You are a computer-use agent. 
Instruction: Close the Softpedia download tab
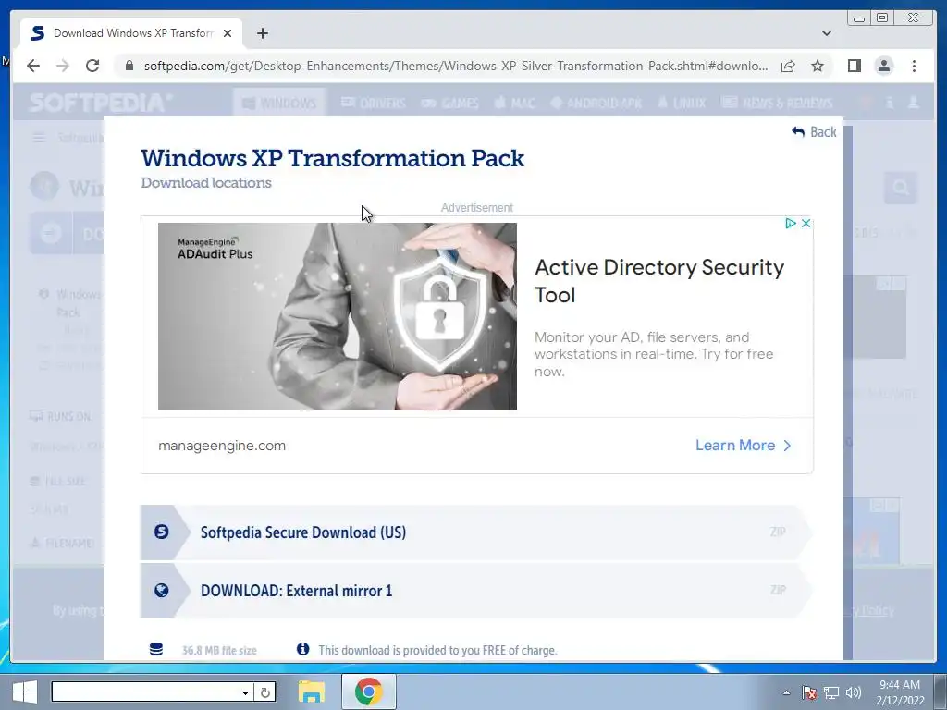[228, 33]
